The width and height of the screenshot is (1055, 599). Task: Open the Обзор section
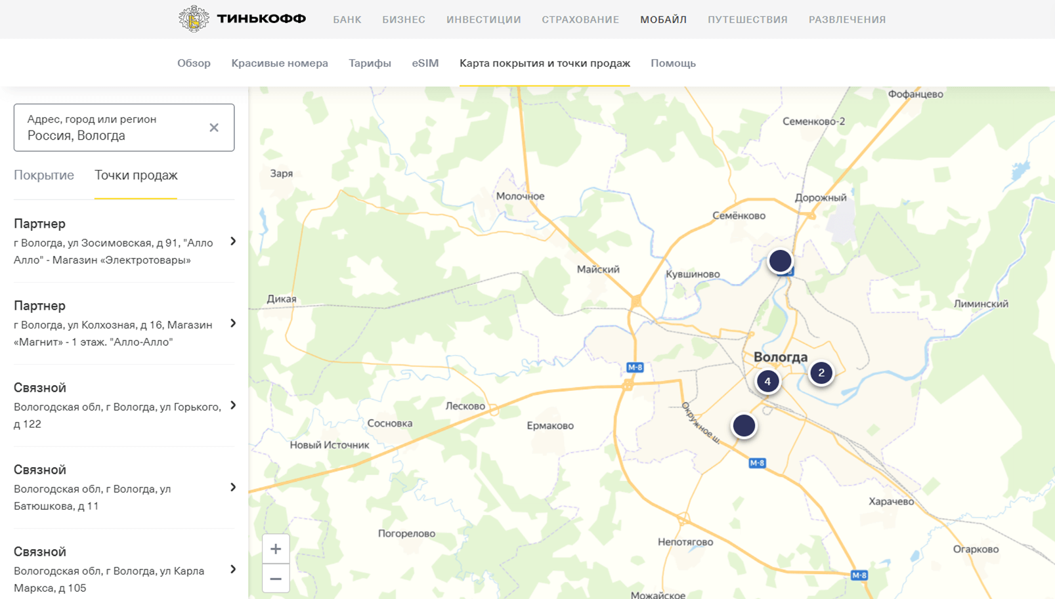pos(194,63)
